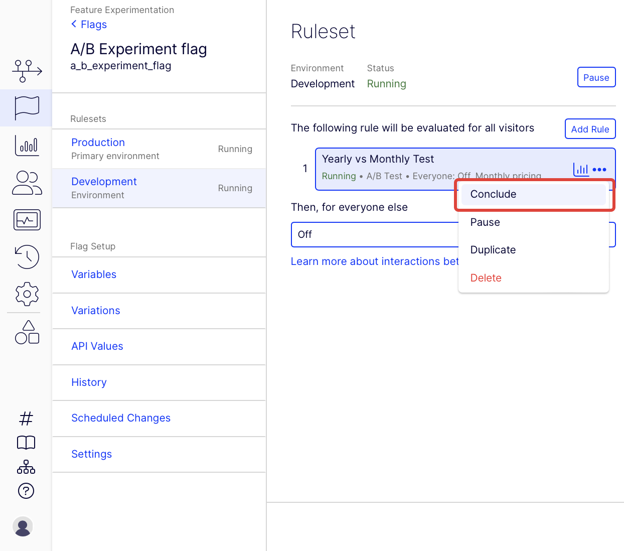Open History via clock sidebar icon
Screen dimensions: 624x551
pyautogui.click(x=27, y=257)
